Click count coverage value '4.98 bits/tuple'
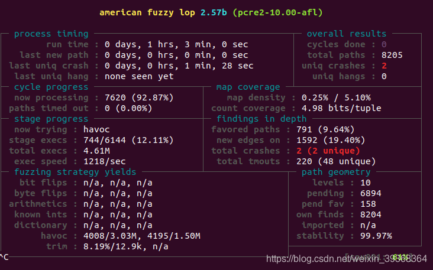The width and height of the screenshot is (433, 270). click(x=341, y=108)
